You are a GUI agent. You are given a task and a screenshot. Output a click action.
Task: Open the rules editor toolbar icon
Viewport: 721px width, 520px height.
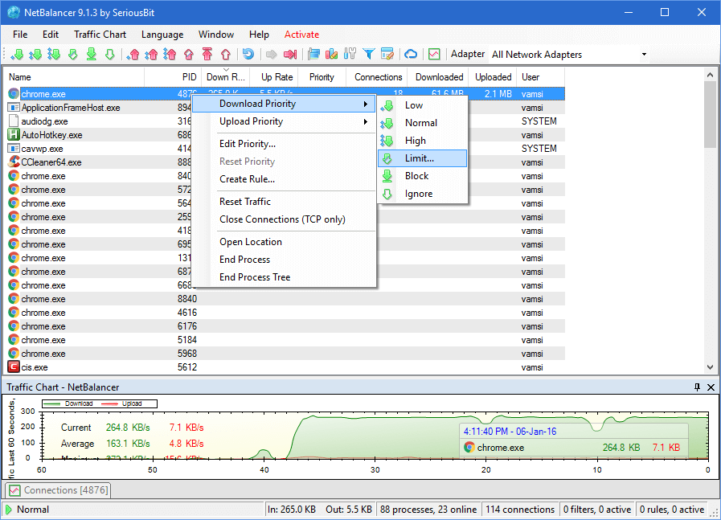pyautogui.click(x=387, y=54)
